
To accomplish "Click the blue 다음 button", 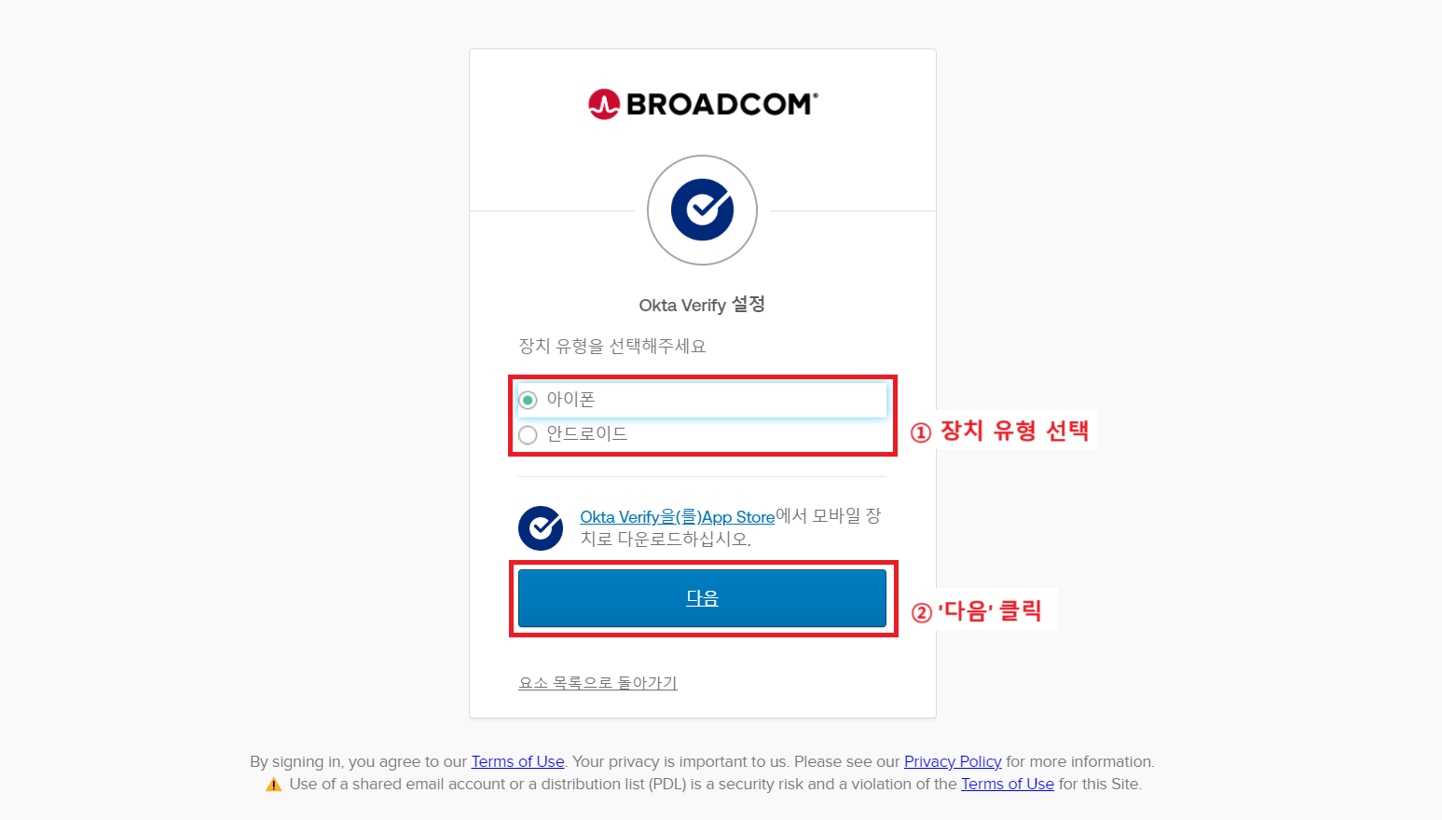I will 702,598.
